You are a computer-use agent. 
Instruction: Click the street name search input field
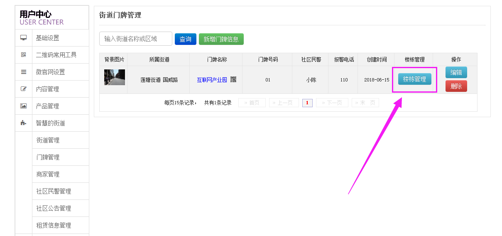[x=136, y=39]
